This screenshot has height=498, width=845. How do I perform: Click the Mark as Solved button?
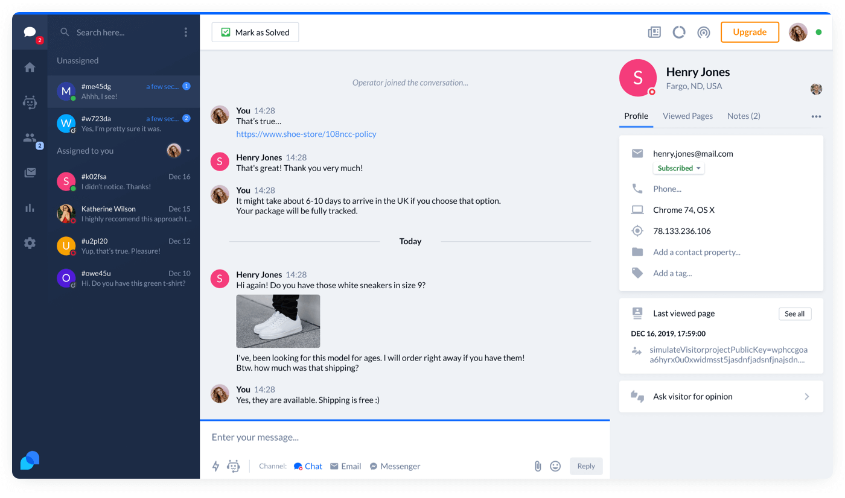tap(255, 33)
